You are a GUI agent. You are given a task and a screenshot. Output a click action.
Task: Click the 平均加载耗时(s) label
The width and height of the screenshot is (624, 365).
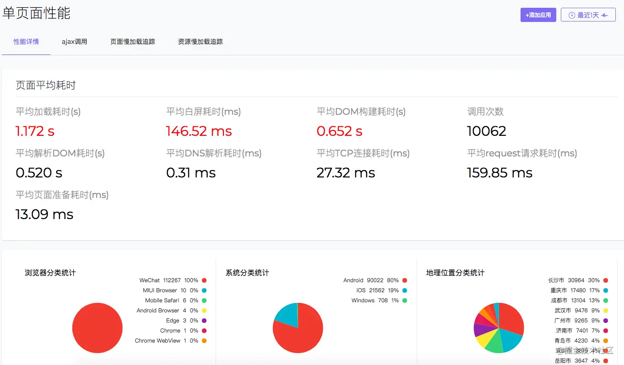(x=48, y=112)
